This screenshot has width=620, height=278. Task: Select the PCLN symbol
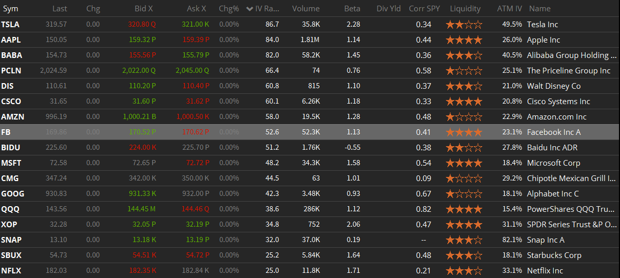(x=11, y=70)
